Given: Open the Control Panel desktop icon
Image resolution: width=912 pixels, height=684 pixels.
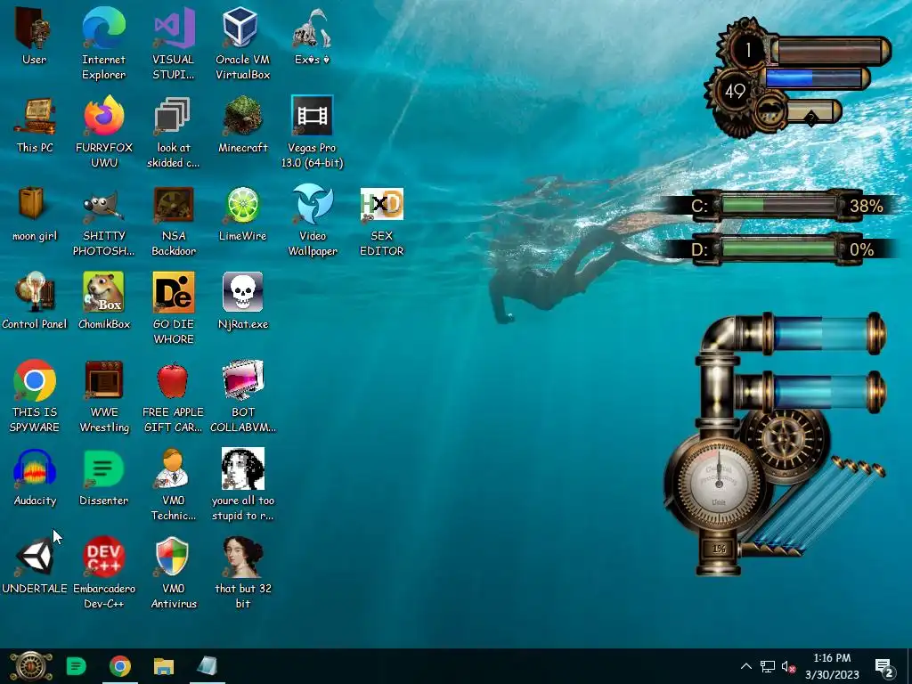Looking at the screenshot, I should pyautogui.click(x=35, y=301).
